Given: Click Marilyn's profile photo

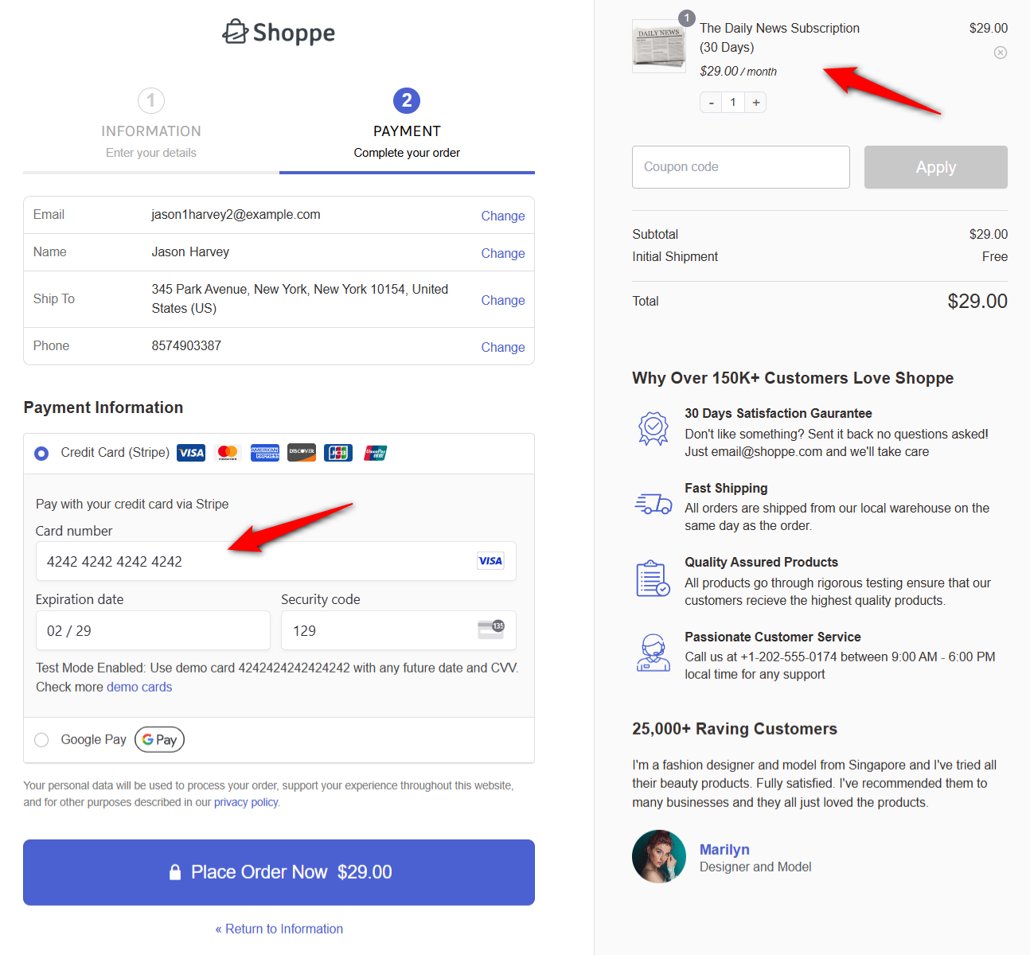Looking at the screenshot, I should [x=659, y=857].
